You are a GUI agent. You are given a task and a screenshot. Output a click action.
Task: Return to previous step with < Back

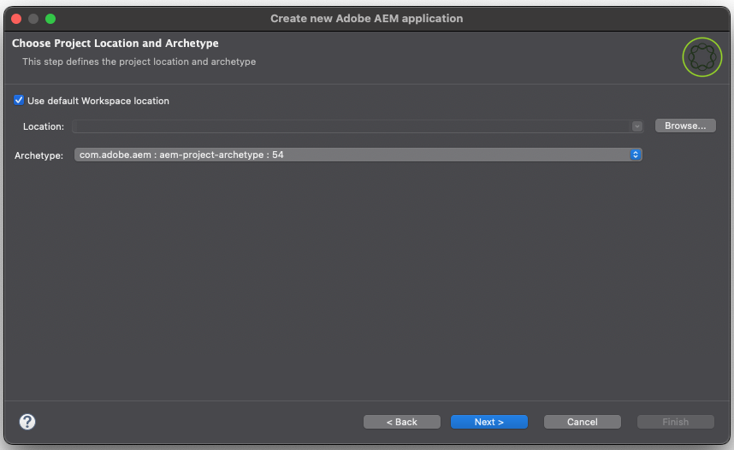coord(401,422)
